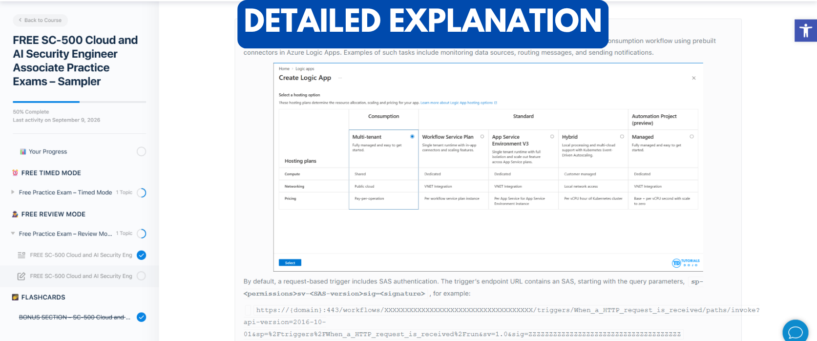Click the external link icon after hosting options link
817x341 pixels.
(x=496, y=103)
